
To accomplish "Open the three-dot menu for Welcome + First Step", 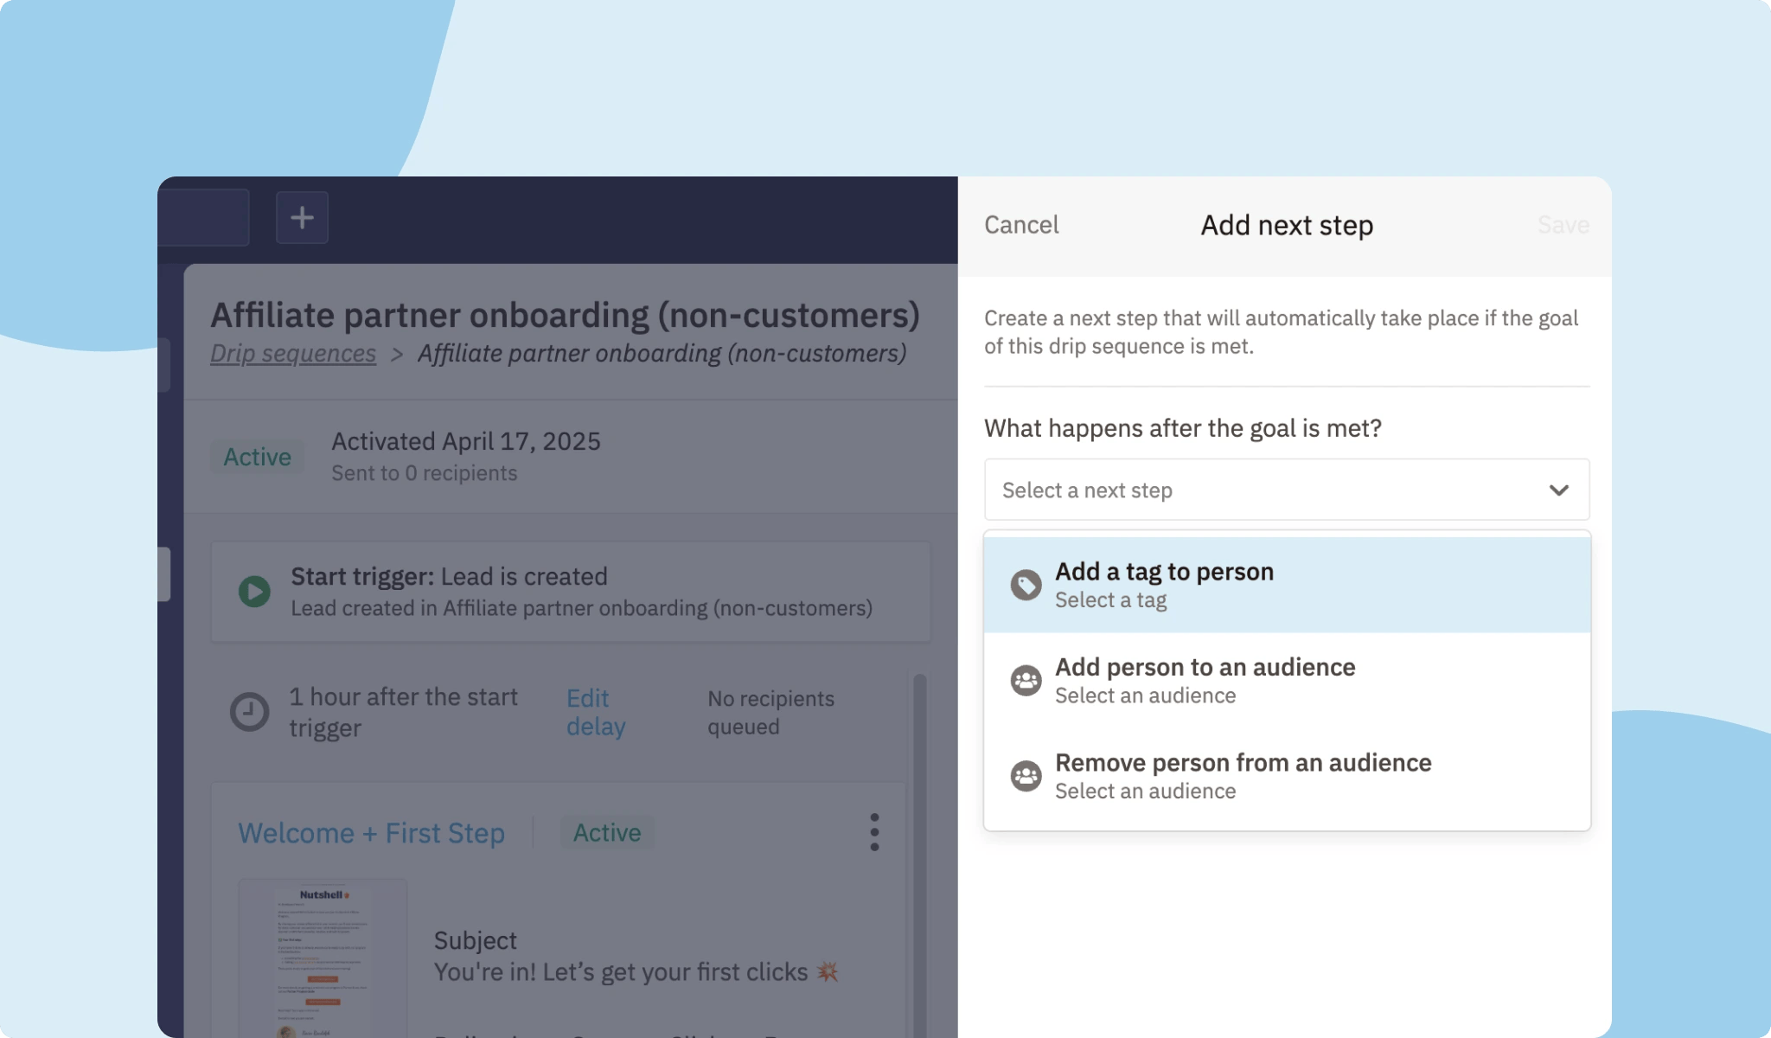I will (874, 832).
